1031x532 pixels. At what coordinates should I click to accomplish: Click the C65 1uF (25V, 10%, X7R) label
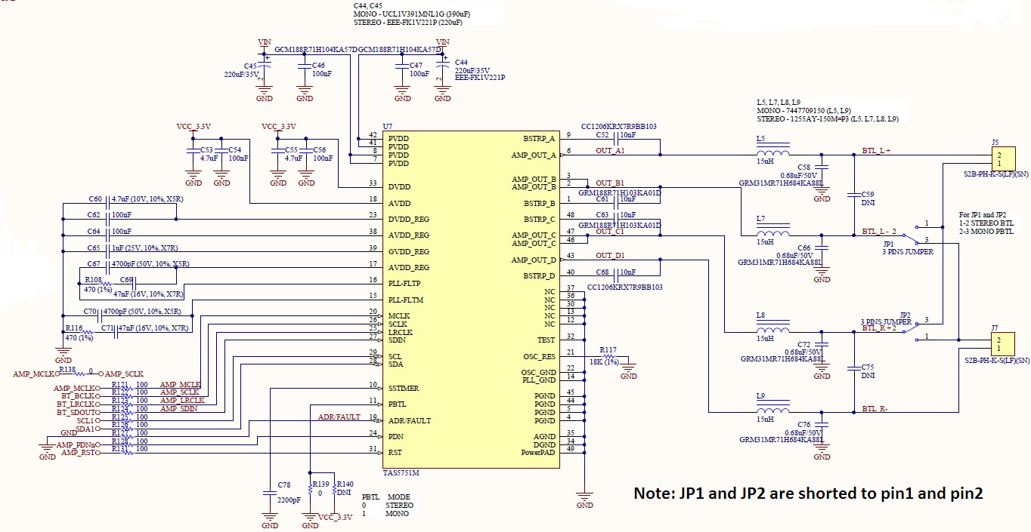(147, 248)
